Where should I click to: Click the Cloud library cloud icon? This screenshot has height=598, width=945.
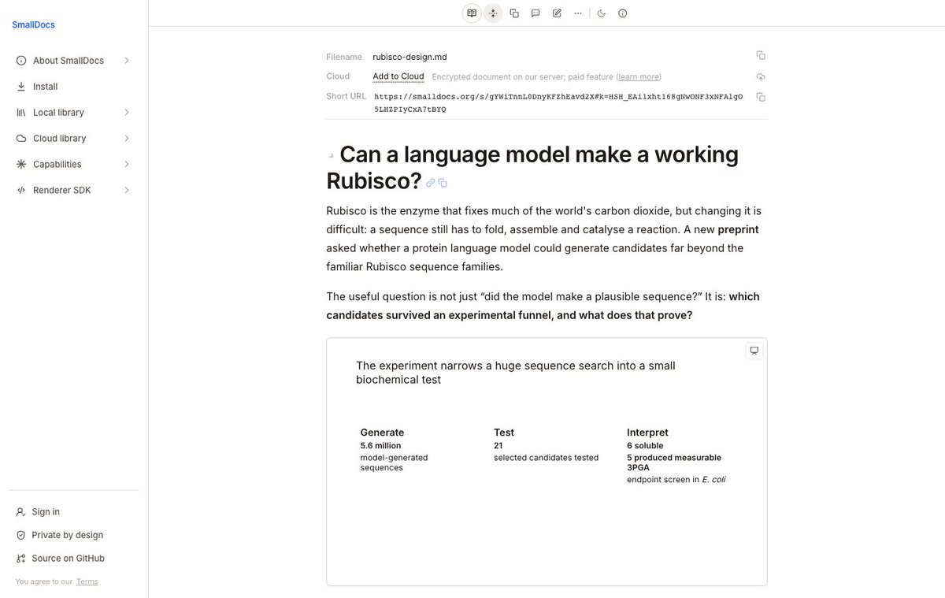coord(21,139)
